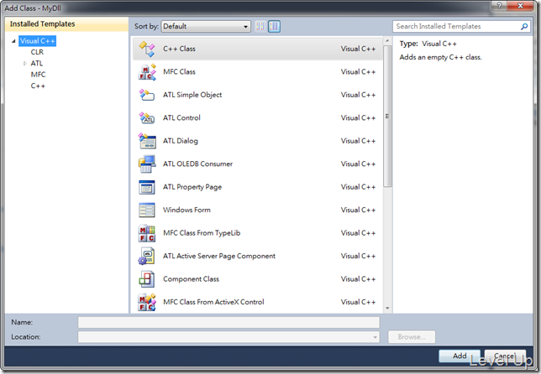Click the scrollbar down arrow
This screenshot has width=541, height=374.
coord(387,308)
